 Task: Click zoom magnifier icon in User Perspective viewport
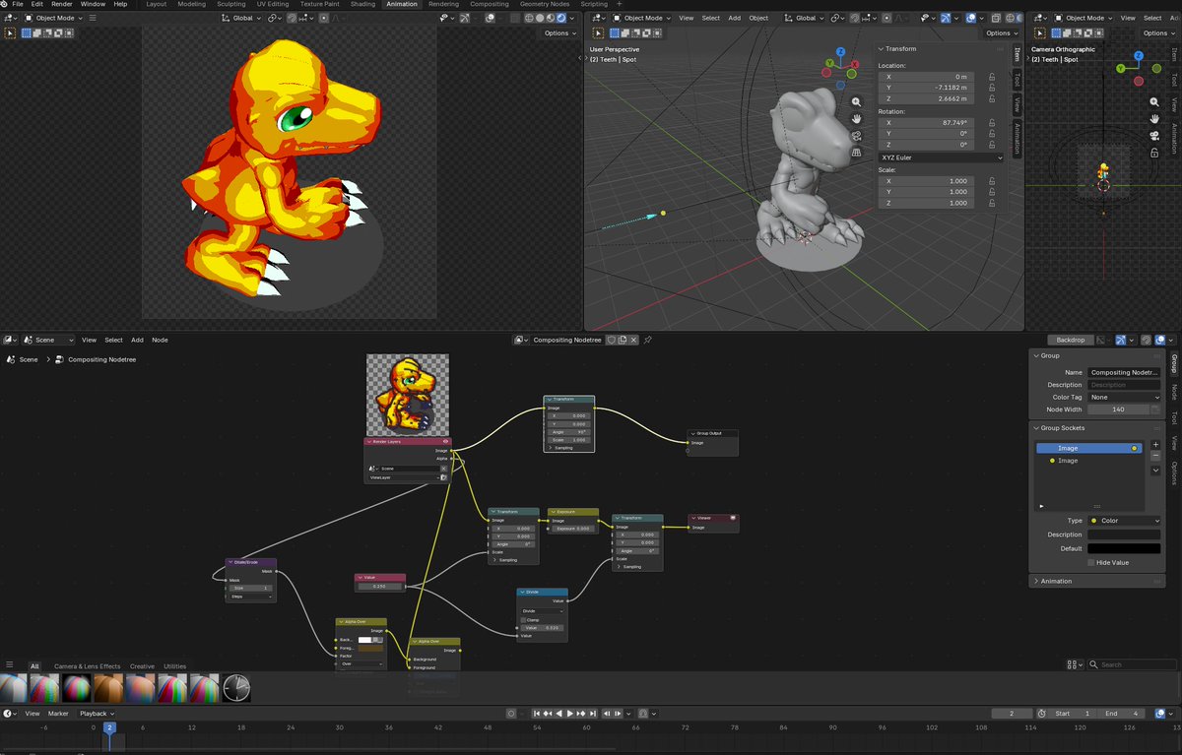[x=856, y=101]
